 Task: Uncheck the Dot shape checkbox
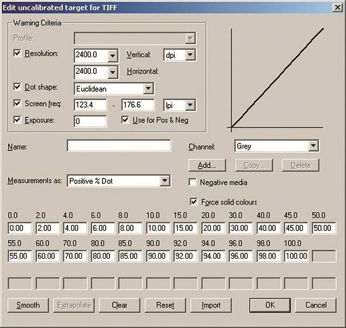tap(17, 87)
